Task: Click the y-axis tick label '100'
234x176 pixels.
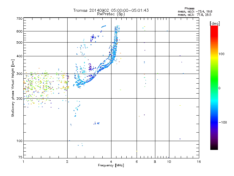Action: point(19,141)
